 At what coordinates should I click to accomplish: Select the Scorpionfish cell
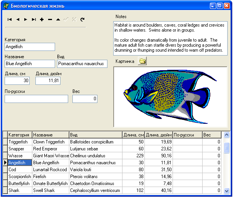pyautogui.click(x=20, y=177)
